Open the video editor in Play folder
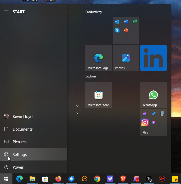Screen dimensions: 181x184 tap(145, 114)
